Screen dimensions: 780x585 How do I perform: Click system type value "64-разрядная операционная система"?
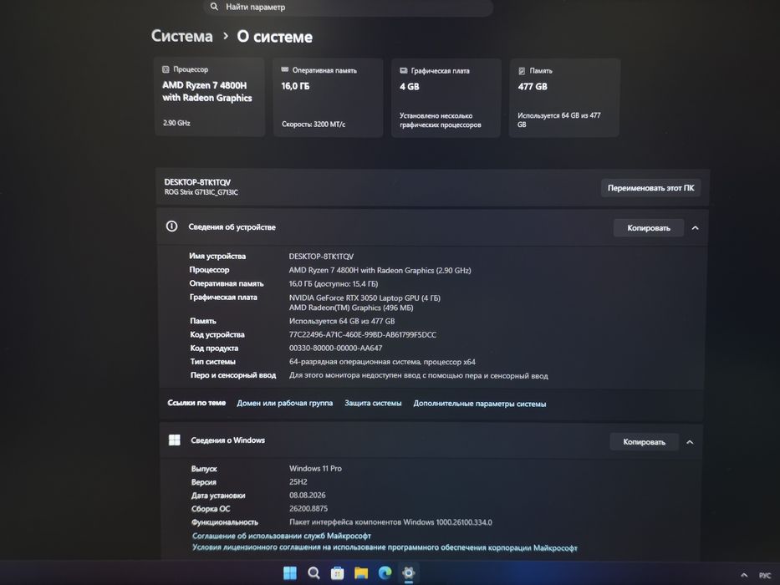pos(382,362)
